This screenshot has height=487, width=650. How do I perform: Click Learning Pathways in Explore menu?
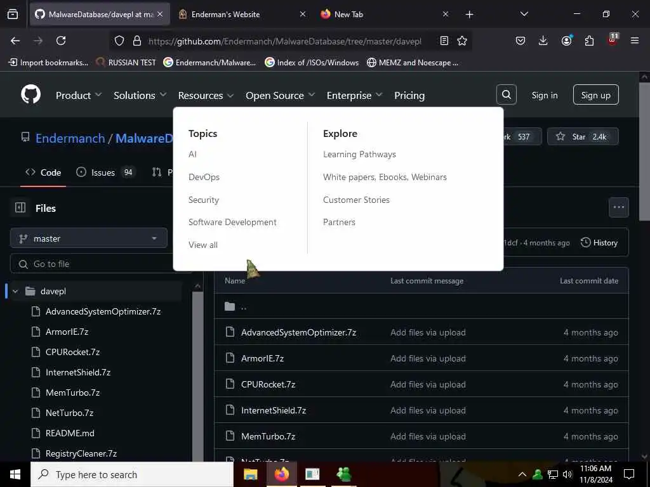359,154
